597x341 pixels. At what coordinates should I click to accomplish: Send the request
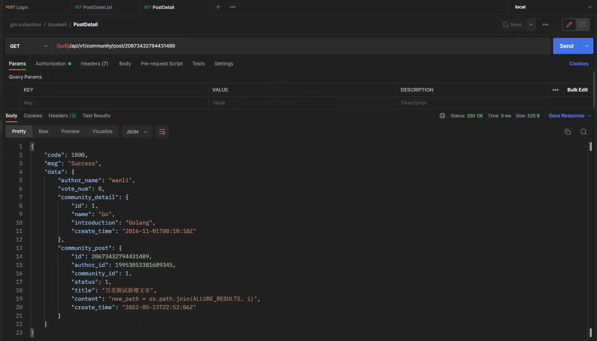(x=566, y=46)
